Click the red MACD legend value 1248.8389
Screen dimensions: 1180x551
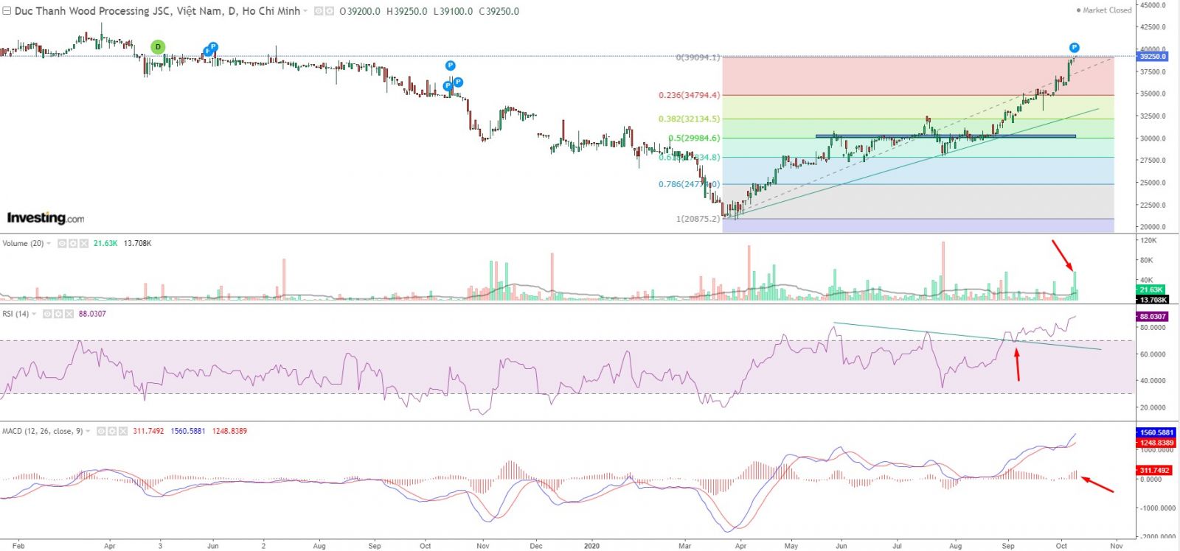[229, 431]
